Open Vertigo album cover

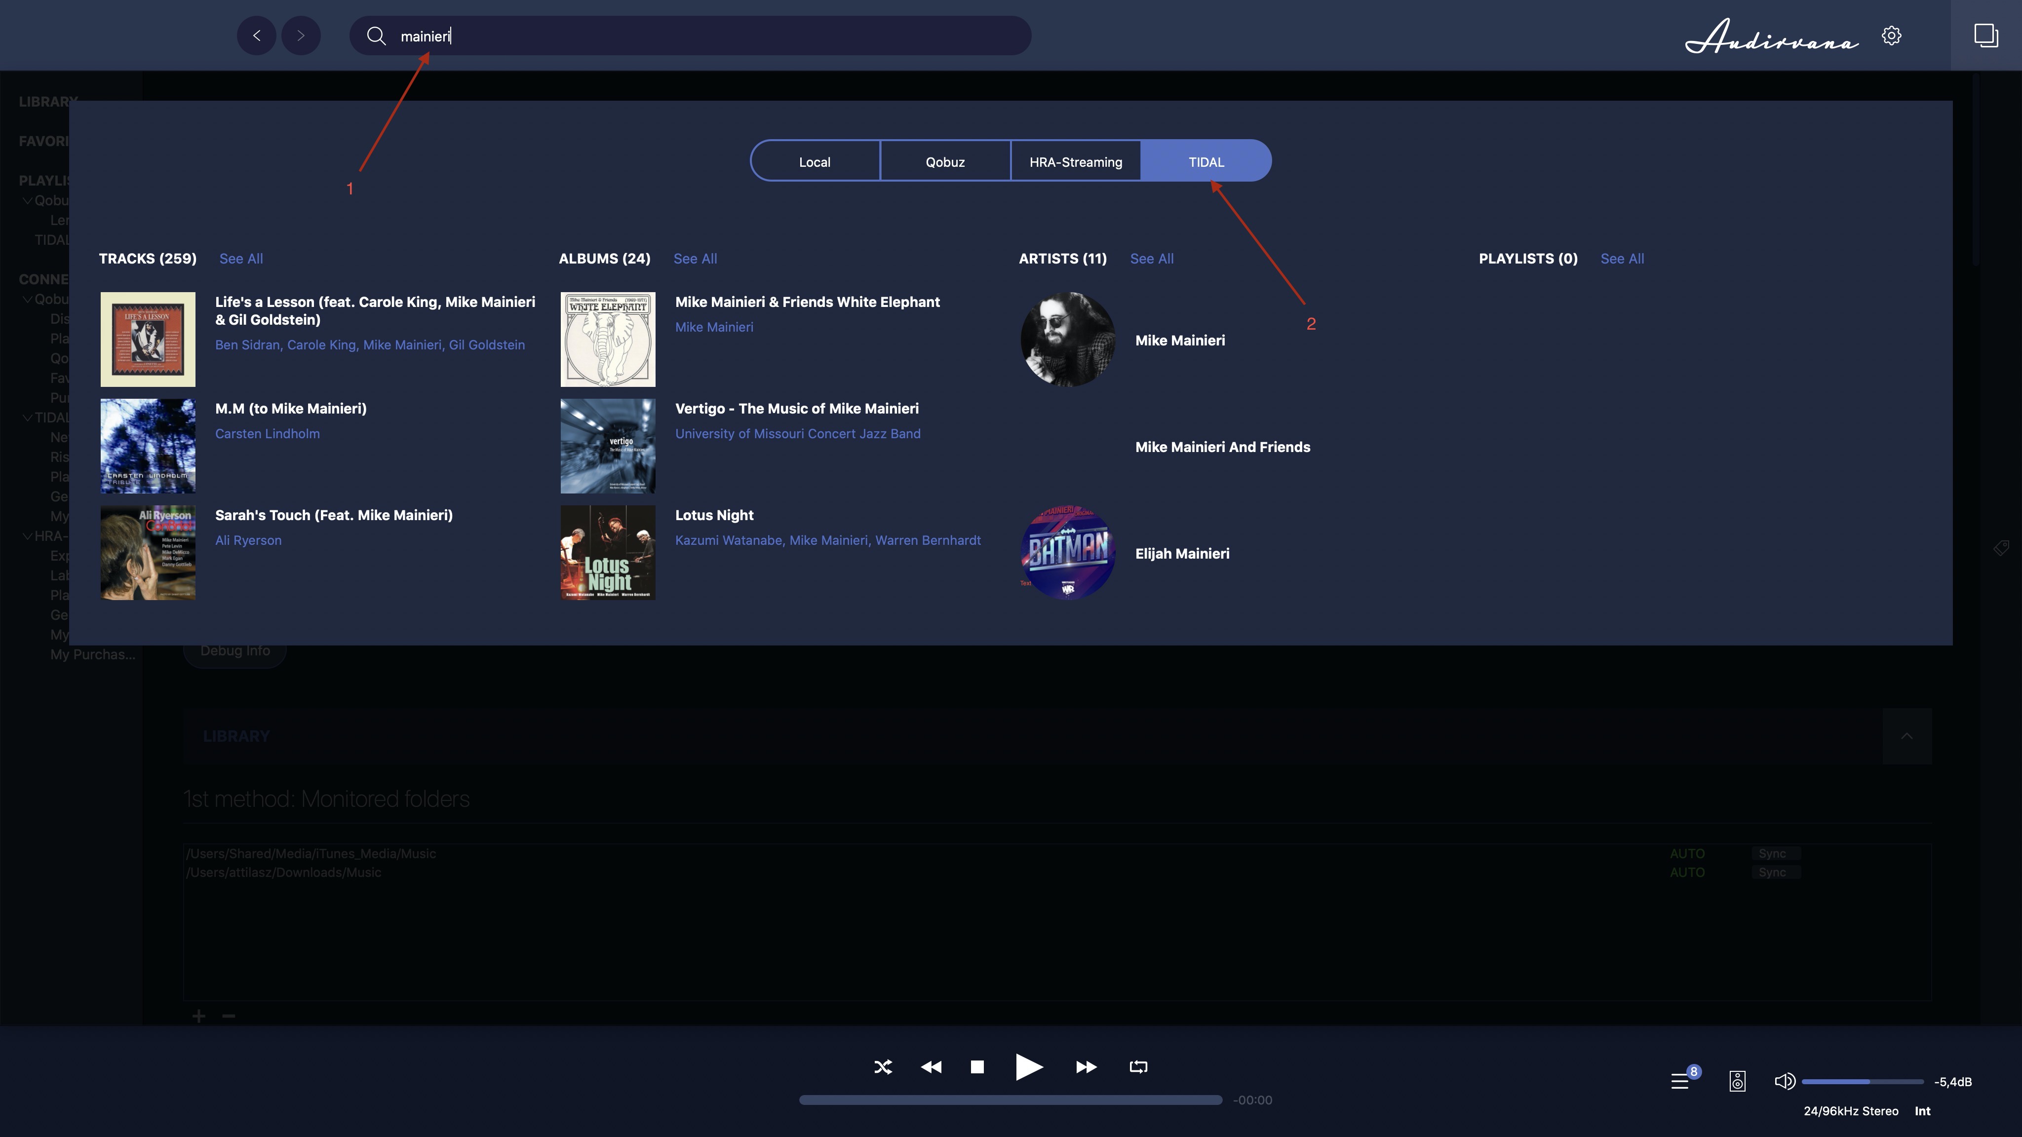pyautogui.click(x=608, y=446)
